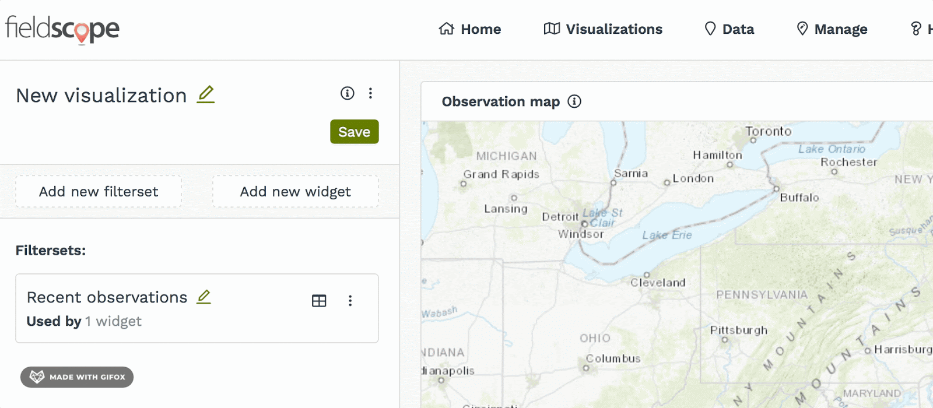Click Add new filterset
The image size is (933, 408).
click(x=99, y=192)
